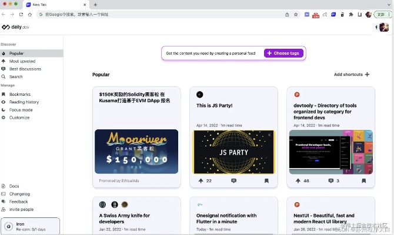This screenshot has width=394, height=235.
Task: Open comments on devtooly post
Action: [331, 181]
